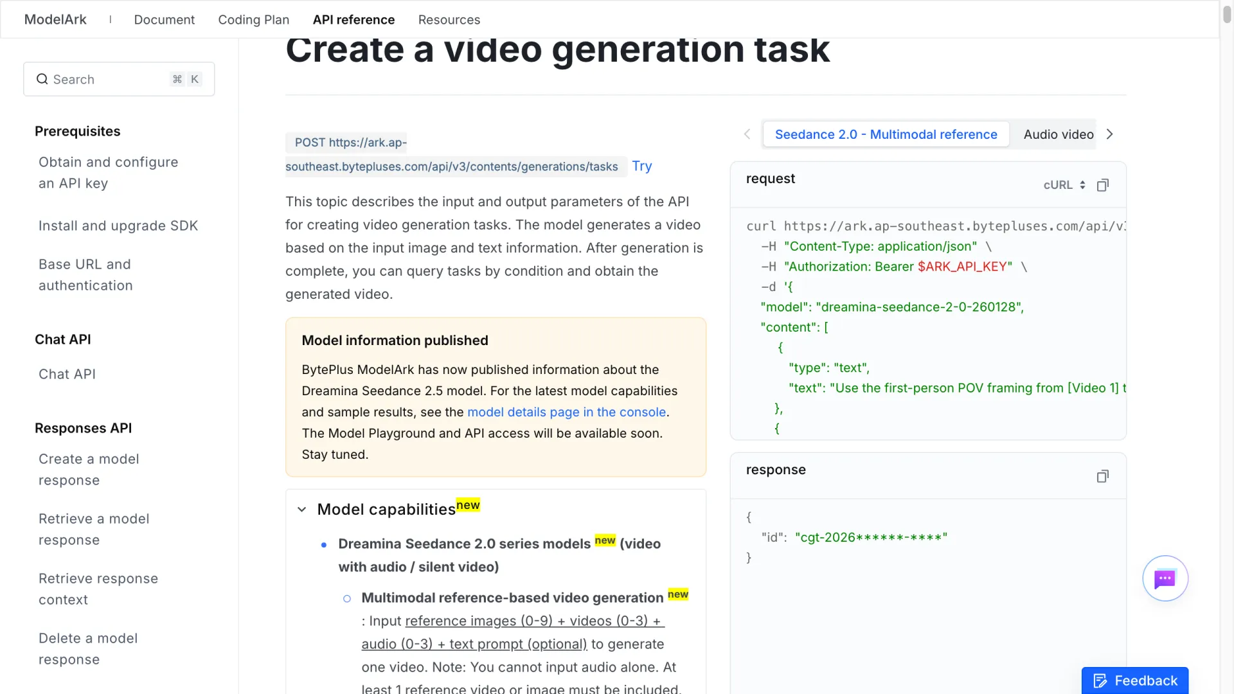
Task: Copy the response JSON snippet
Action: pos(1103,476)
